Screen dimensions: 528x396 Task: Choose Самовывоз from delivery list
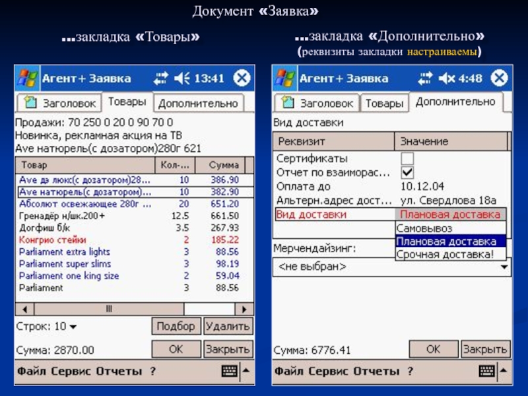pos(451,228)
